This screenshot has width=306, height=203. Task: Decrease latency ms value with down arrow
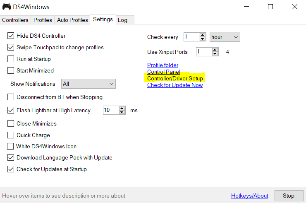(x=122, y=112)
